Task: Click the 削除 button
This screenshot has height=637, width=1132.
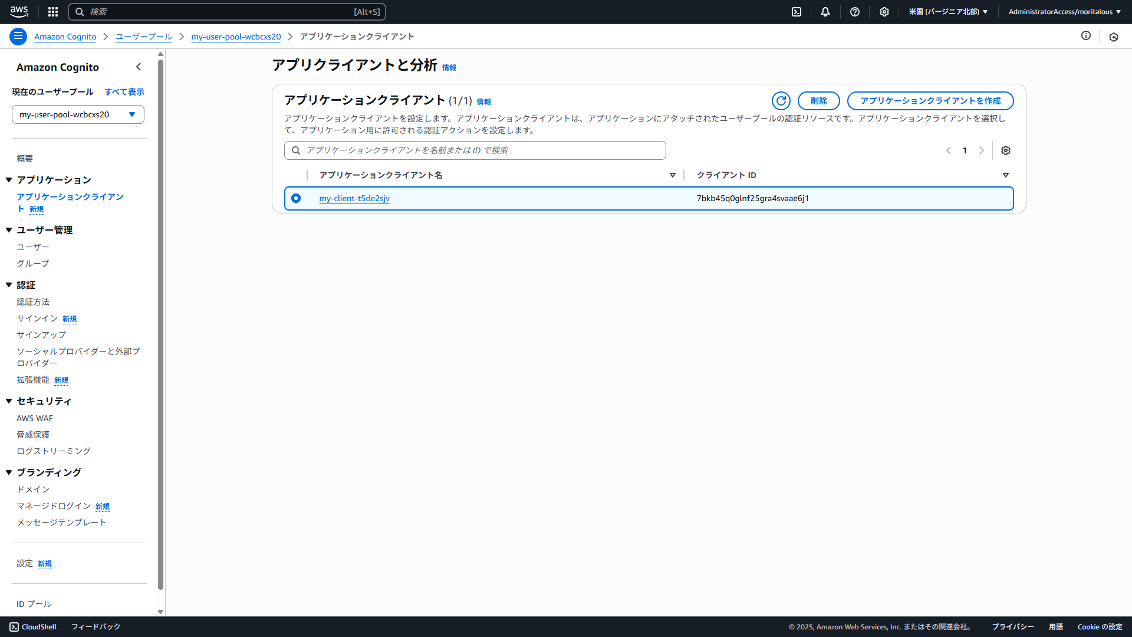Action: pos(818,101)
